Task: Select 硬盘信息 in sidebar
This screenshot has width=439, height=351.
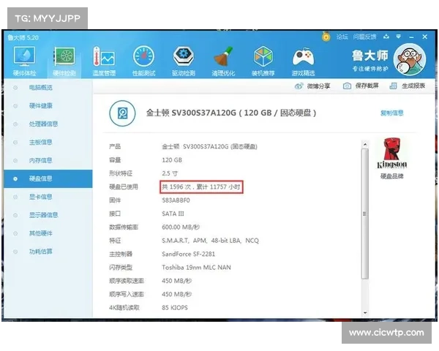Action: point(48,178)
